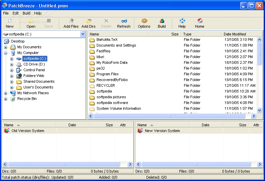
Task: Expand the Foldere Web tree node
Action: click(12, 76)
